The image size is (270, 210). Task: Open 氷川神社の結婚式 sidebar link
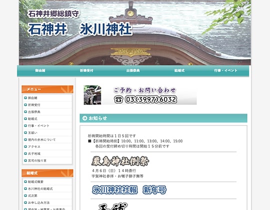(x=40, y=189)
